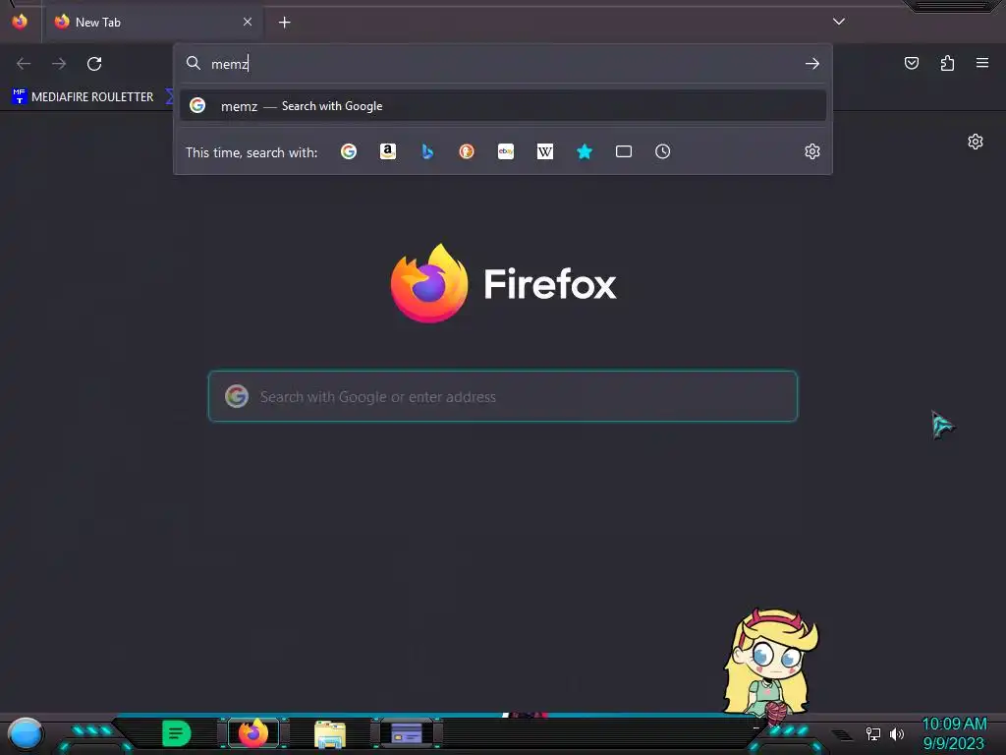Open the clock showing 10:09 AM

tap(954, 733)
